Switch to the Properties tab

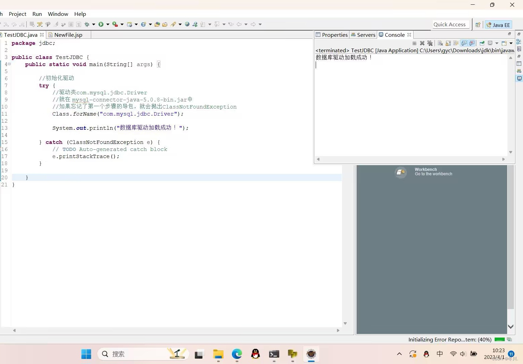pos(332,35)
